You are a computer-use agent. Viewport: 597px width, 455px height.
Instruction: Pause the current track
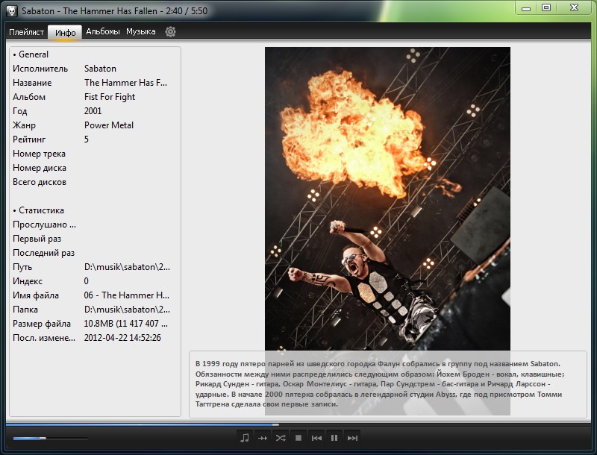(x=334, y=438)
